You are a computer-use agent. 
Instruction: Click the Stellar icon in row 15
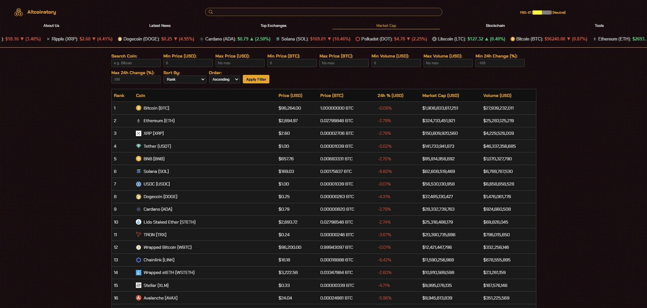(x=139, y=285)
